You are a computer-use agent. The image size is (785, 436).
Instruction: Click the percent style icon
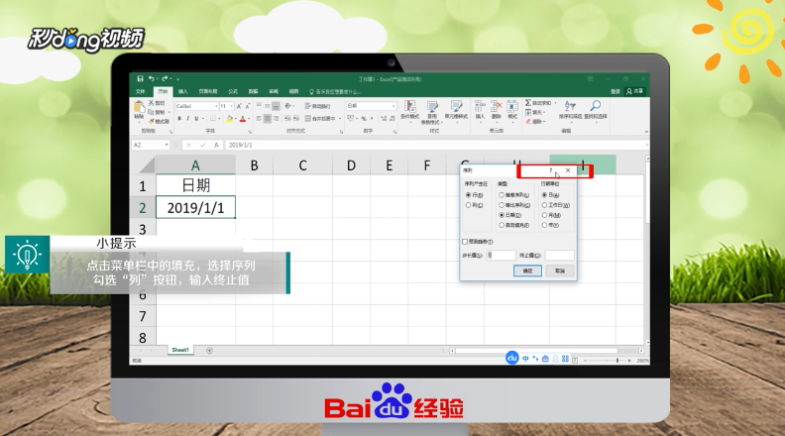(364, 119)
